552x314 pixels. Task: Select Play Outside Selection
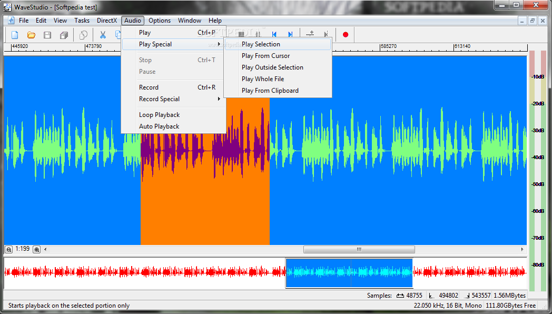(x=278, y=67)
